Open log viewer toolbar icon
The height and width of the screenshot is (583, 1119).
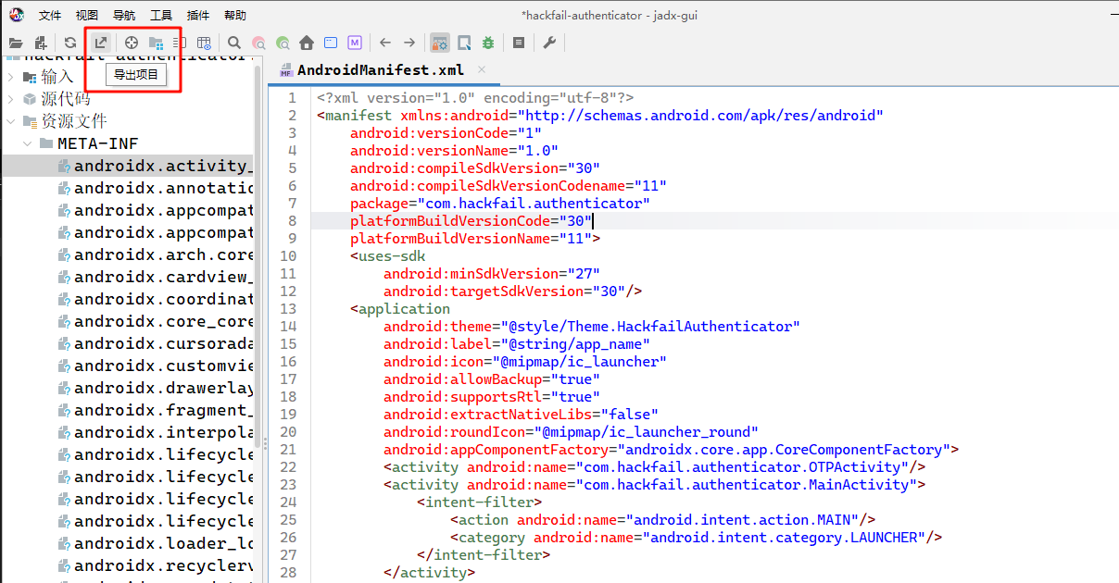[519, 43]
